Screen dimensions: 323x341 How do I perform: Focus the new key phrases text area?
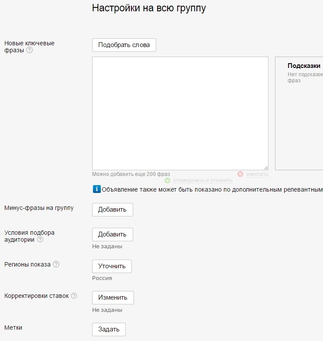coord(180,113)
